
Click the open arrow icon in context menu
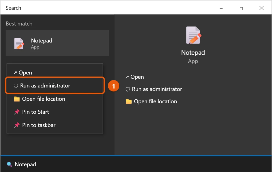15,73
